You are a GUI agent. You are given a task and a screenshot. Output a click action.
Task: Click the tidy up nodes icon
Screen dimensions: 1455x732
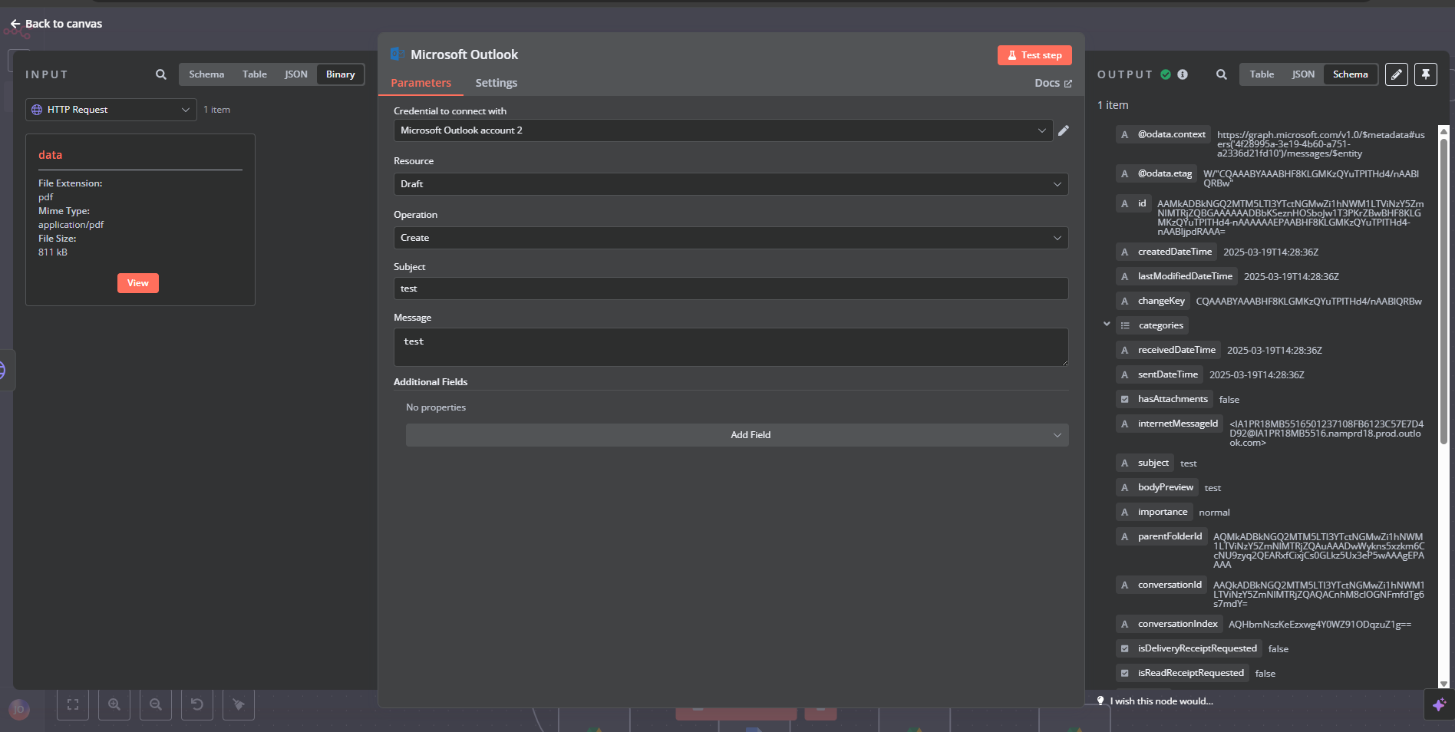click(239, 704)
